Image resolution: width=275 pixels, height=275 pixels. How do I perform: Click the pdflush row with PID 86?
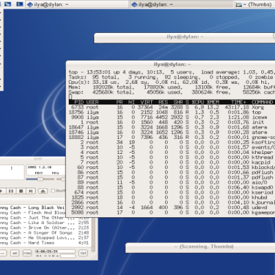[x=171, y=173]
